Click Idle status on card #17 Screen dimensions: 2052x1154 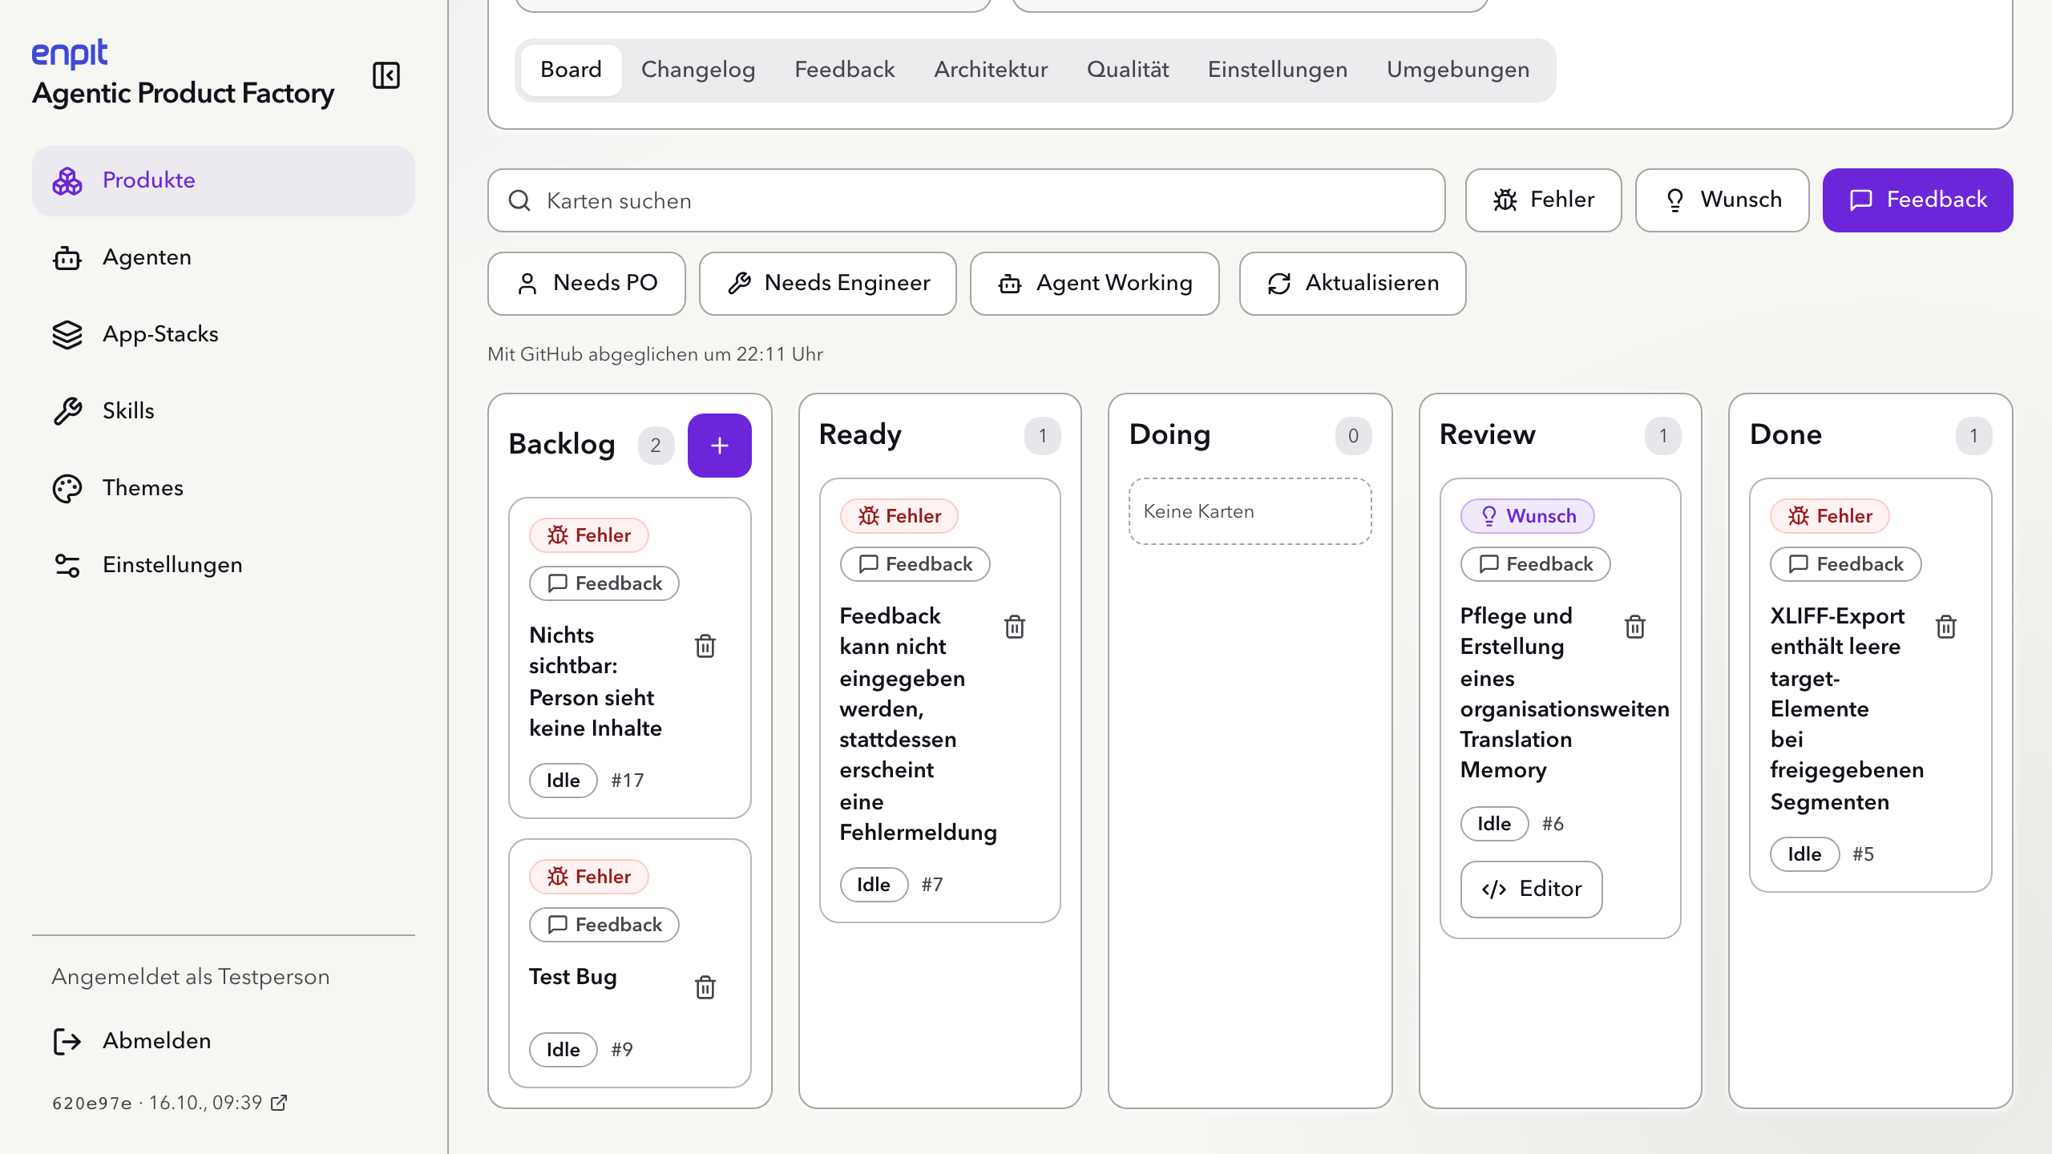point(563,781)
